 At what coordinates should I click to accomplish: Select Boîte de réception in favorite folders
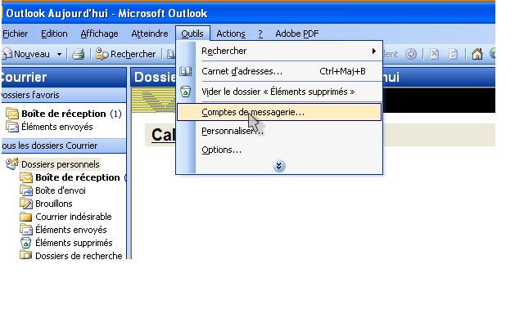click(x=64, y=114)
